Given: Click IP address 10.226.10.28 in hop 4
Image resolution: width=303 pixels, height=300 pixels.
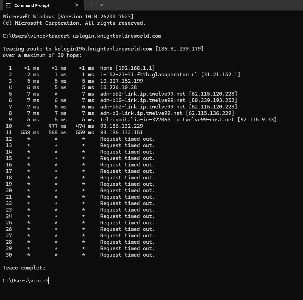Looking at the screenshot, I should pos(118,87).
